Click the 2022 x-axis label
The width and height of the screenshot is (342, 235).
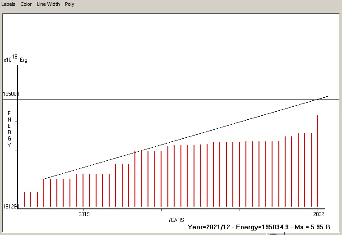318,213
